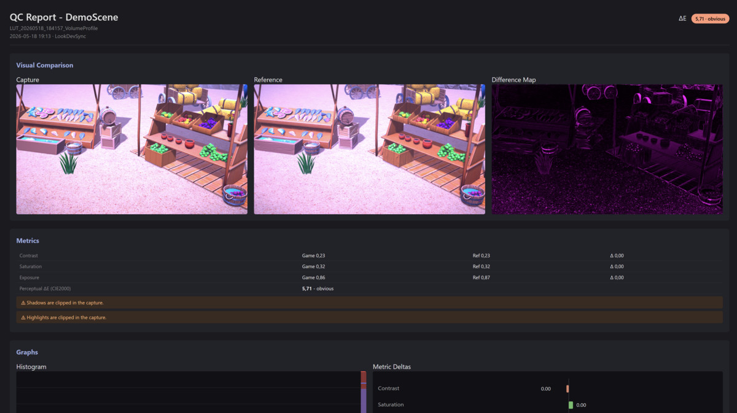Click the 0.00 value beside Saturation bar
737x413 pixels.
[582, 405]
